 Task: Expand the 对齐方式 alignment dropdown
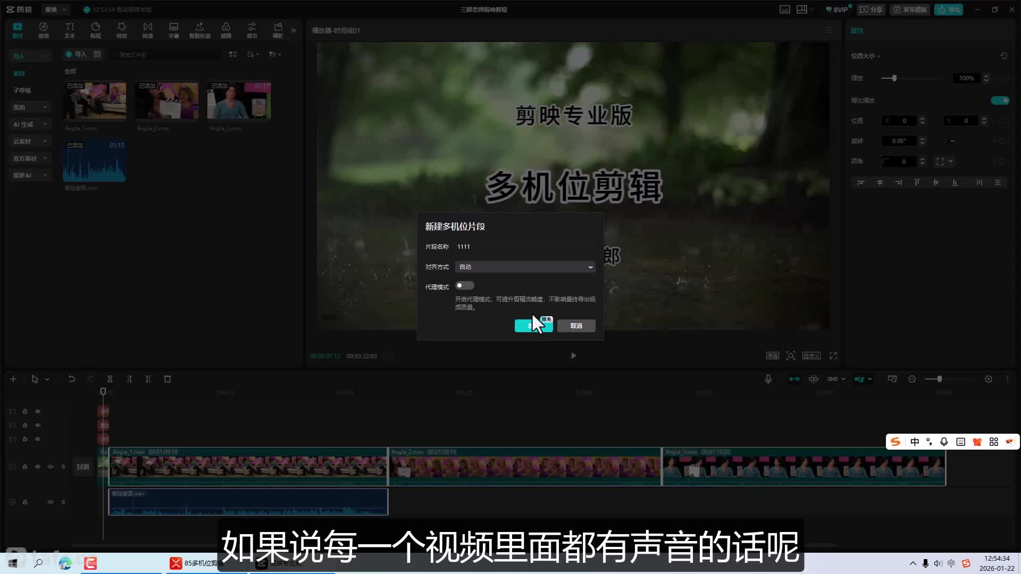[x=525, y=267]
